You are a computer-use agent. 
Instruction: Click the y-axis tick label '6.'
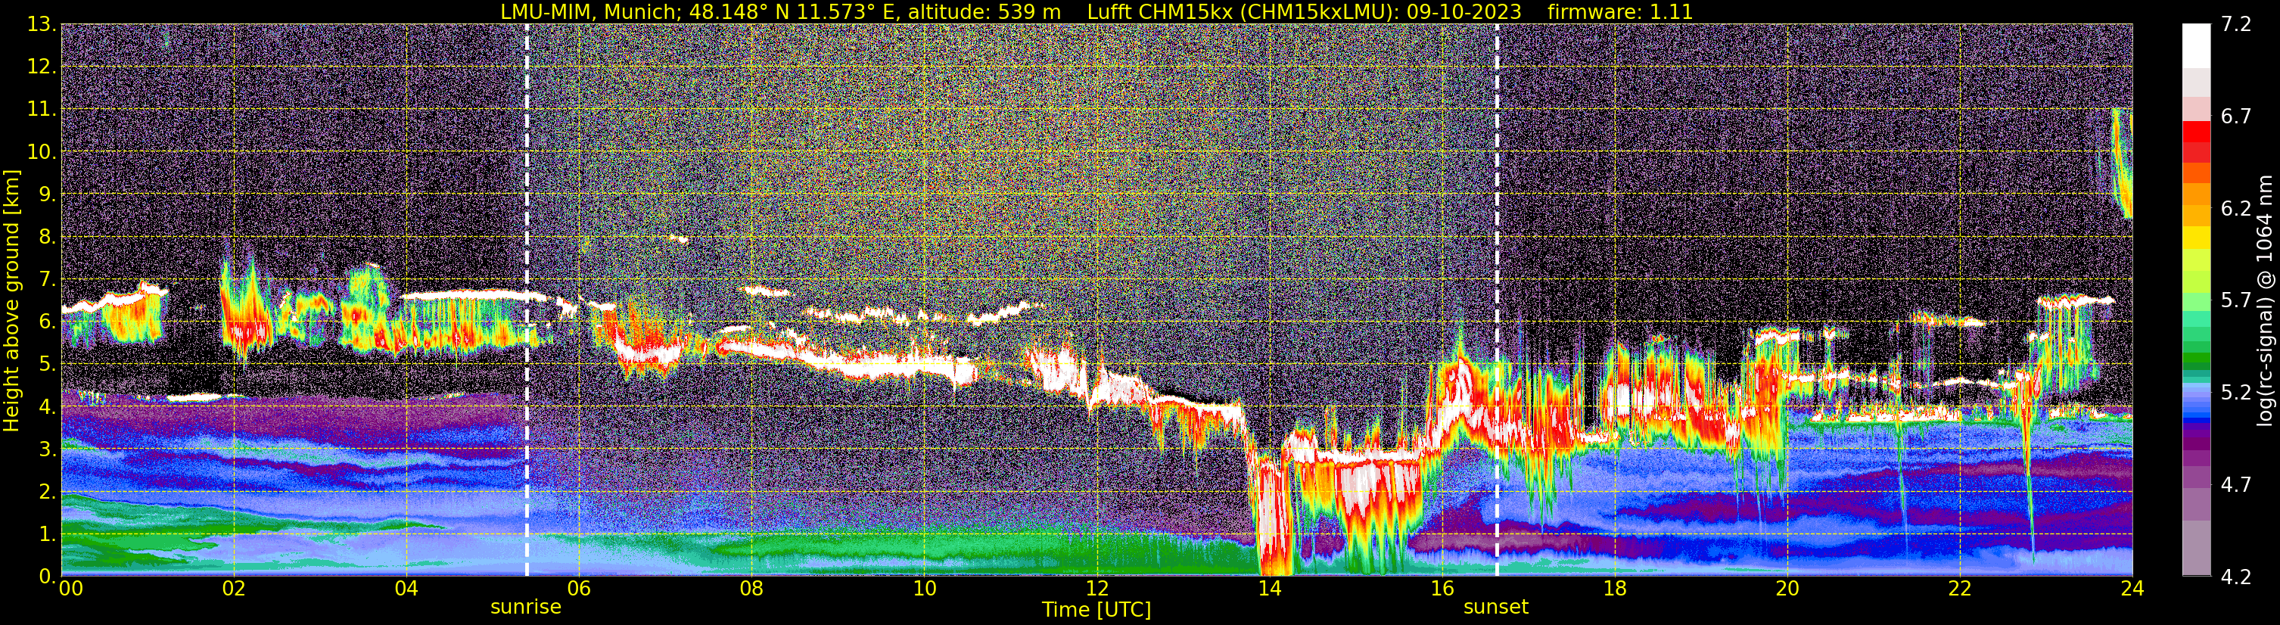48,322
